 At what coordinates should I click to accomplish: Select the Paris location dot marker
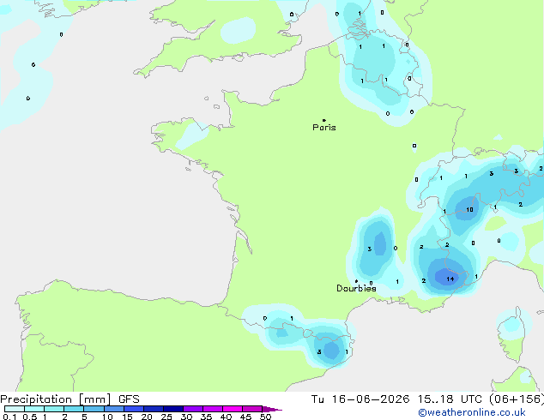coord(324,120)
